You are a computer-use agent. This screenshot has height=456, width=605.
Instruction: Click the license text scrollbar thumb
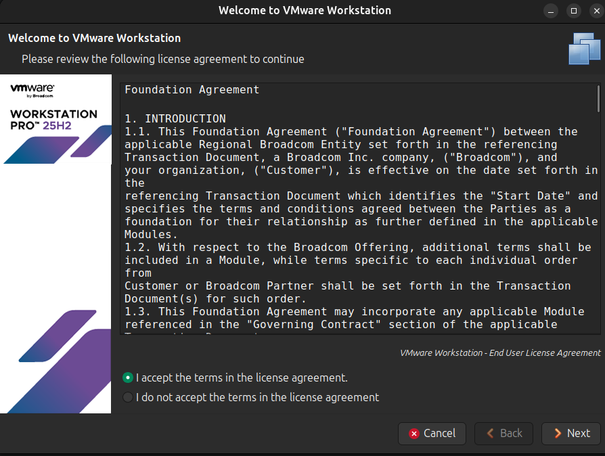[x=598, y=98]
